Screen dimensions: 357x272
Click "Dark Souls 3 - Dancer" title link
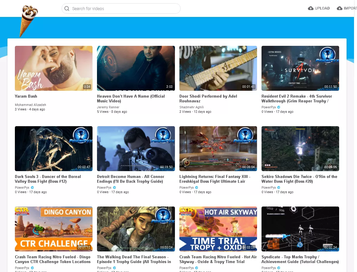point(48,179)
